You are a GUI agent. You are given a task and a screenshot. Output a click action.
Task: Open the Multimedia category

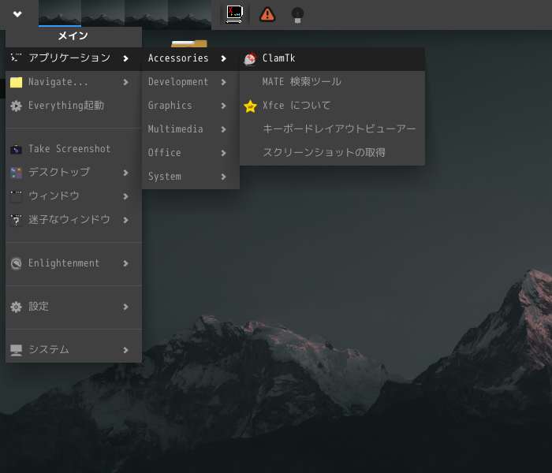191,129
